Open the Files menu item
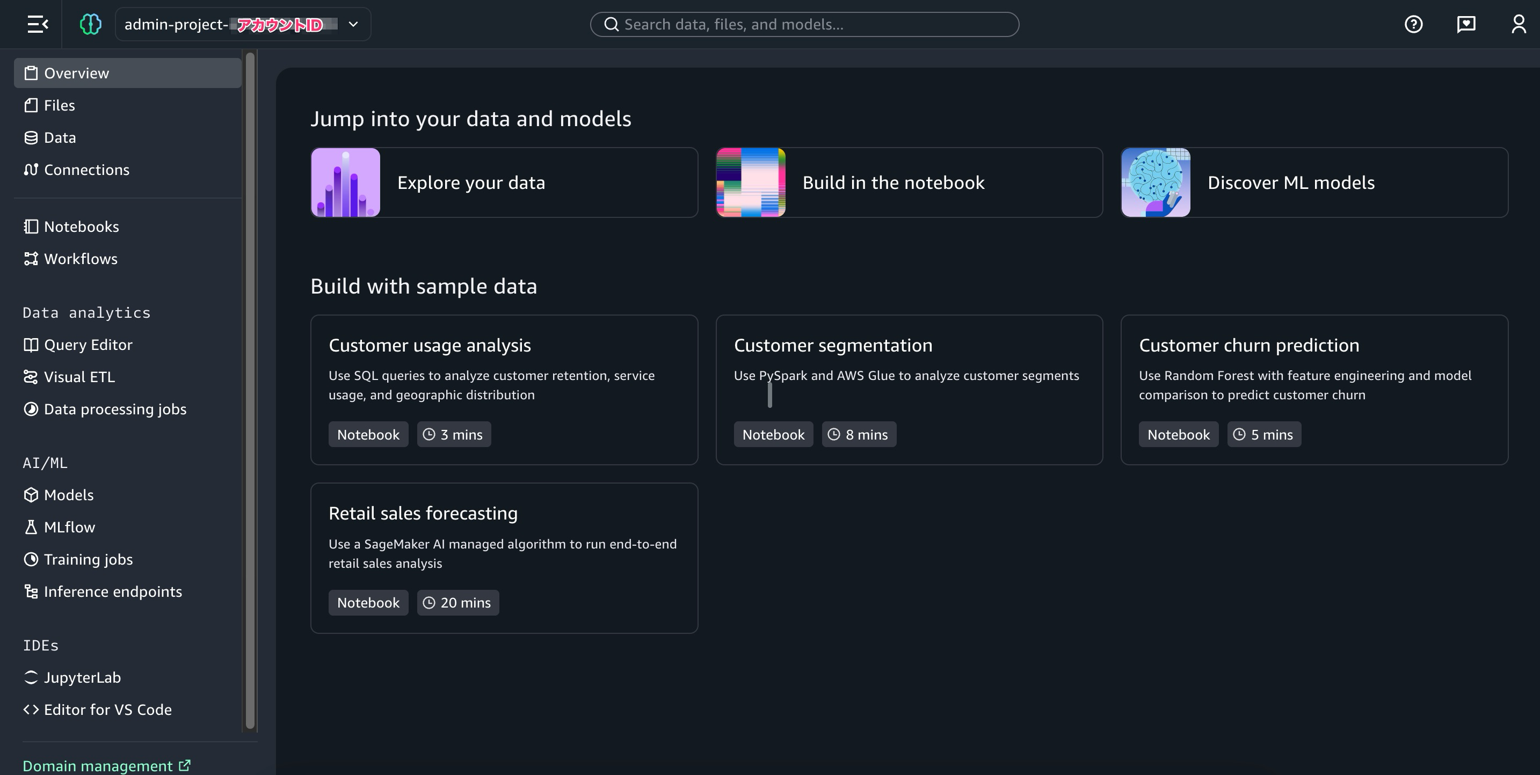Screen dimensions: 1540x775 click(x=59, y=105)
